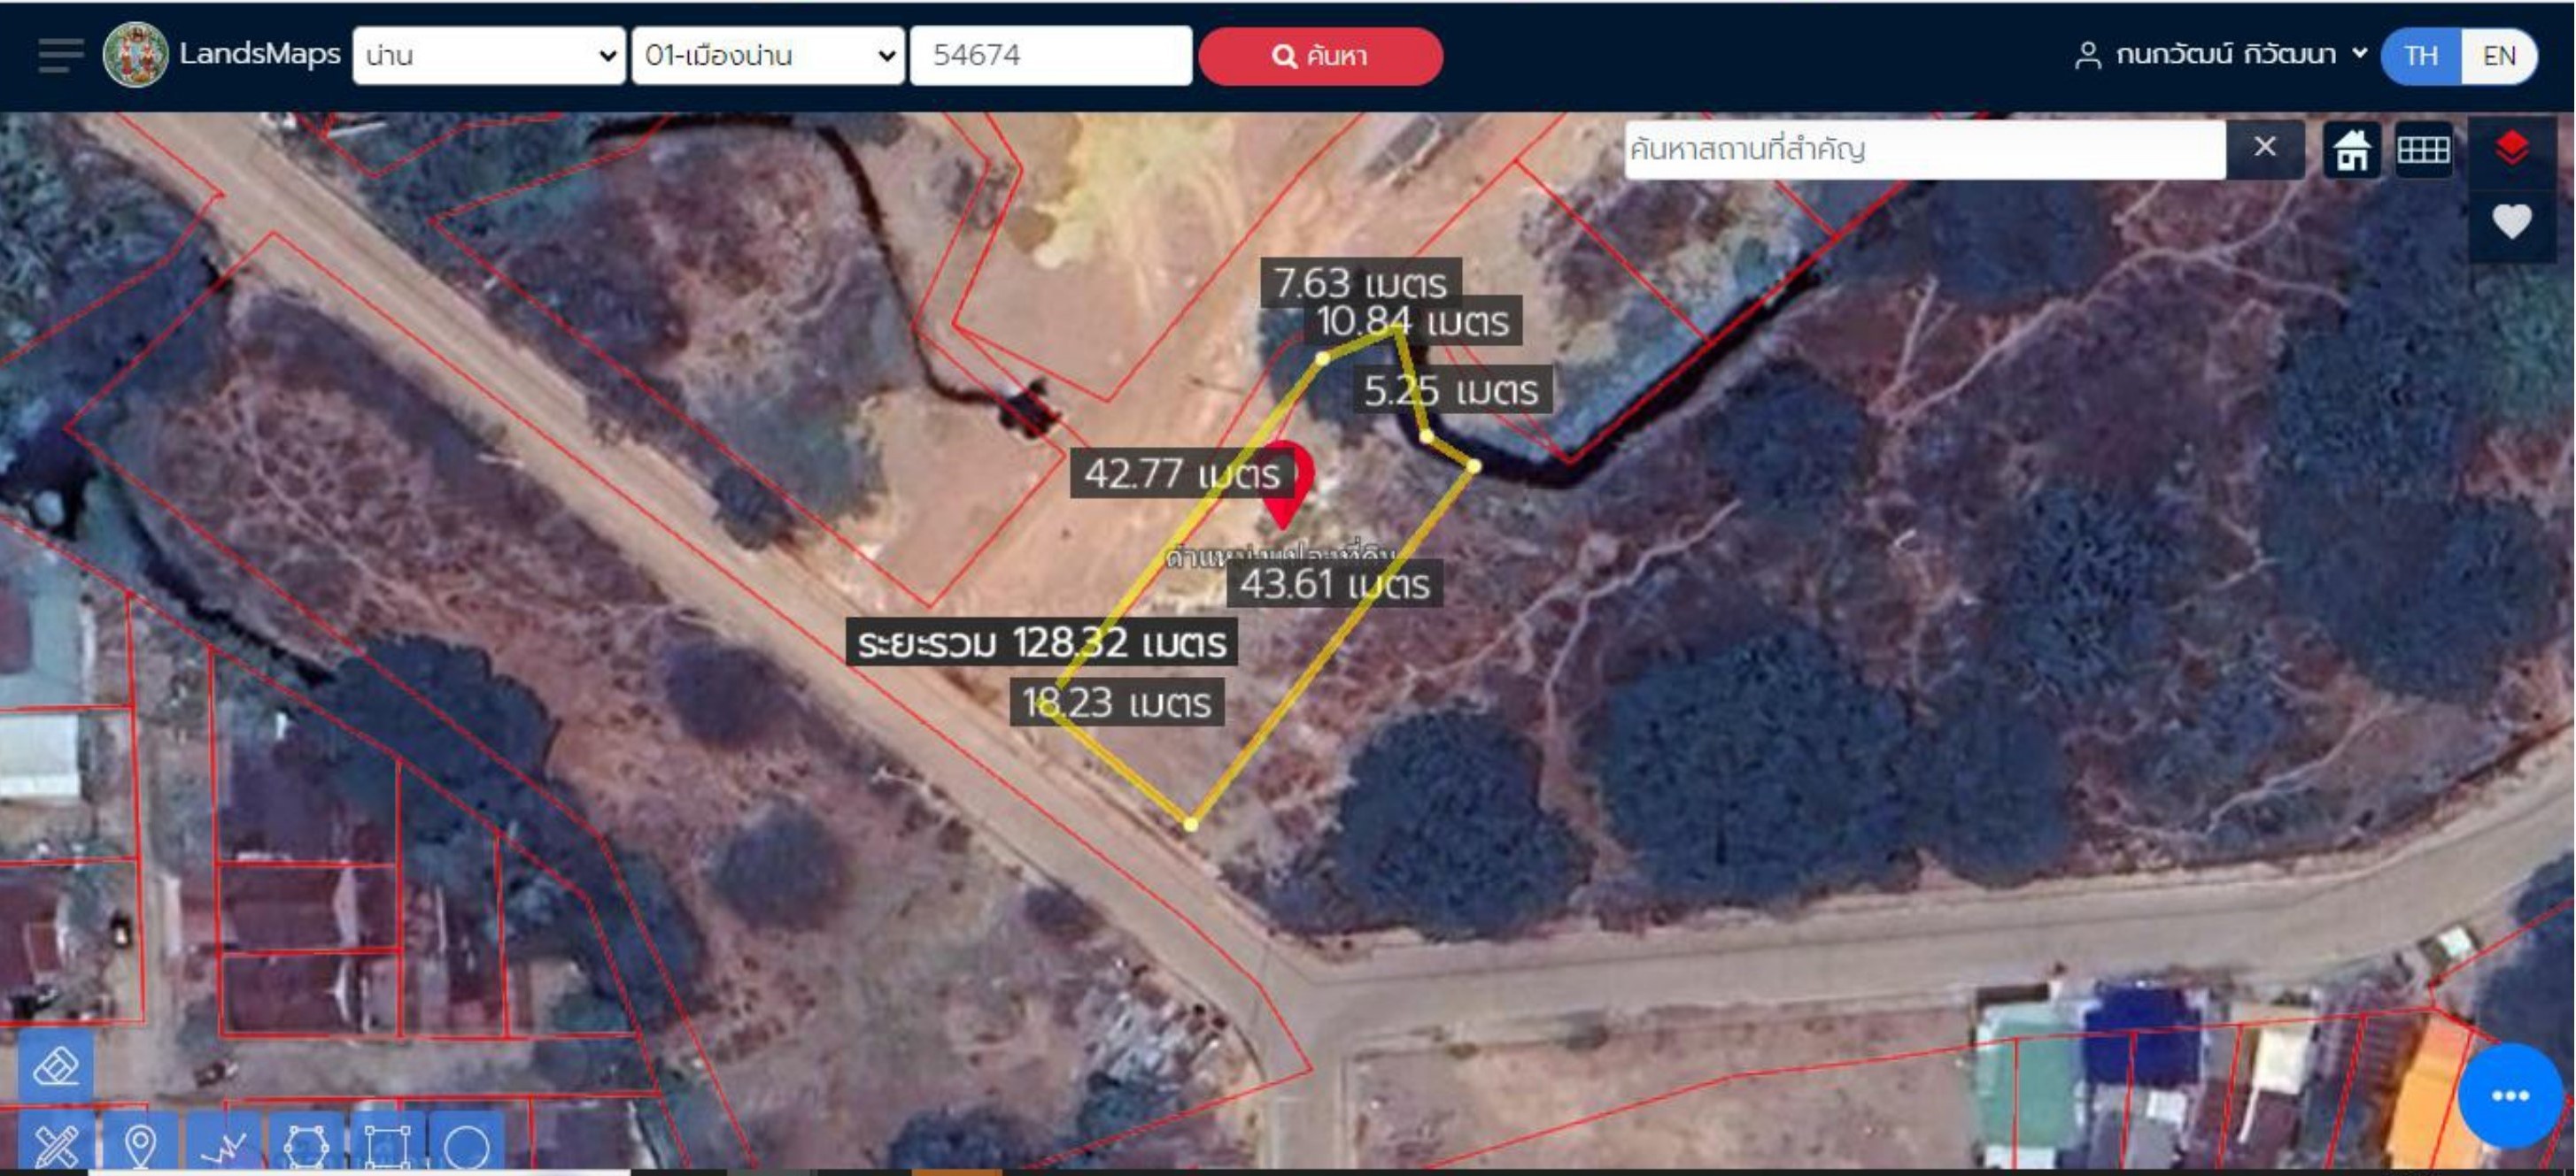Viewport: 2576px width, 1176px height.
Task: Switch the language to EN
Action: (x=2498, y=55)
